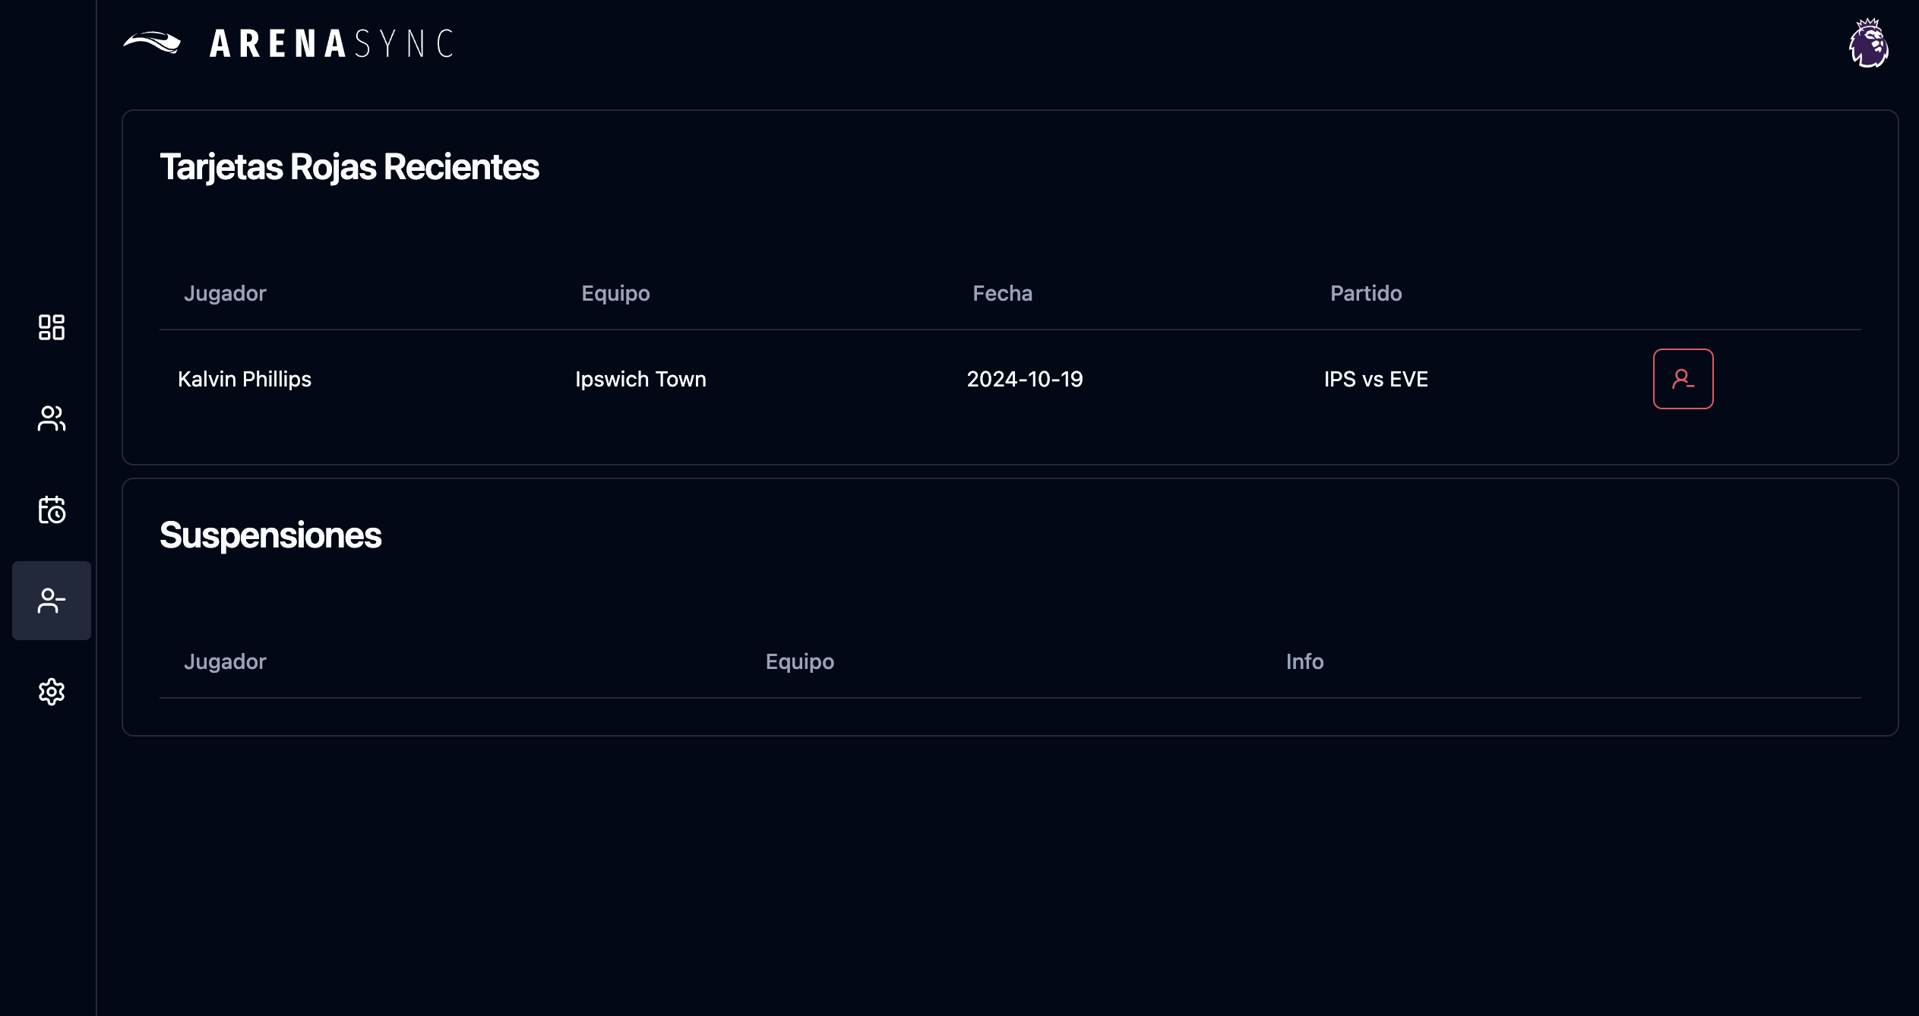1919x1016 pixels.
Task: Click the Jugador header in Suspensiones table
Action: click(x=225, y=661)
